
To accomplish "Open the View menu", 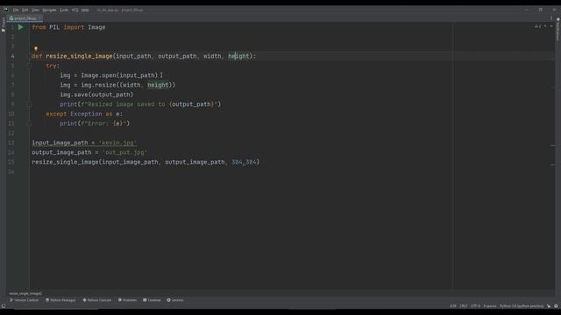I will tap(35, 10).
